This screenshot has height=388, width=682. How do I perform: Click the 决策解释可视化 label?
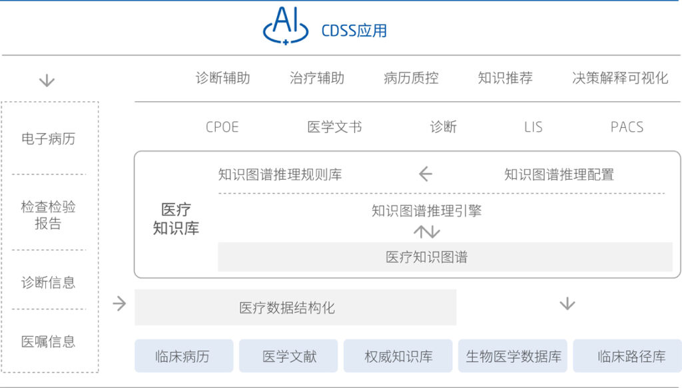click(619, 78)
